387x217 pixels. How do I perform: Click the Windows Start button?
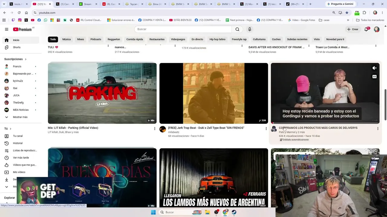point(153,212)
